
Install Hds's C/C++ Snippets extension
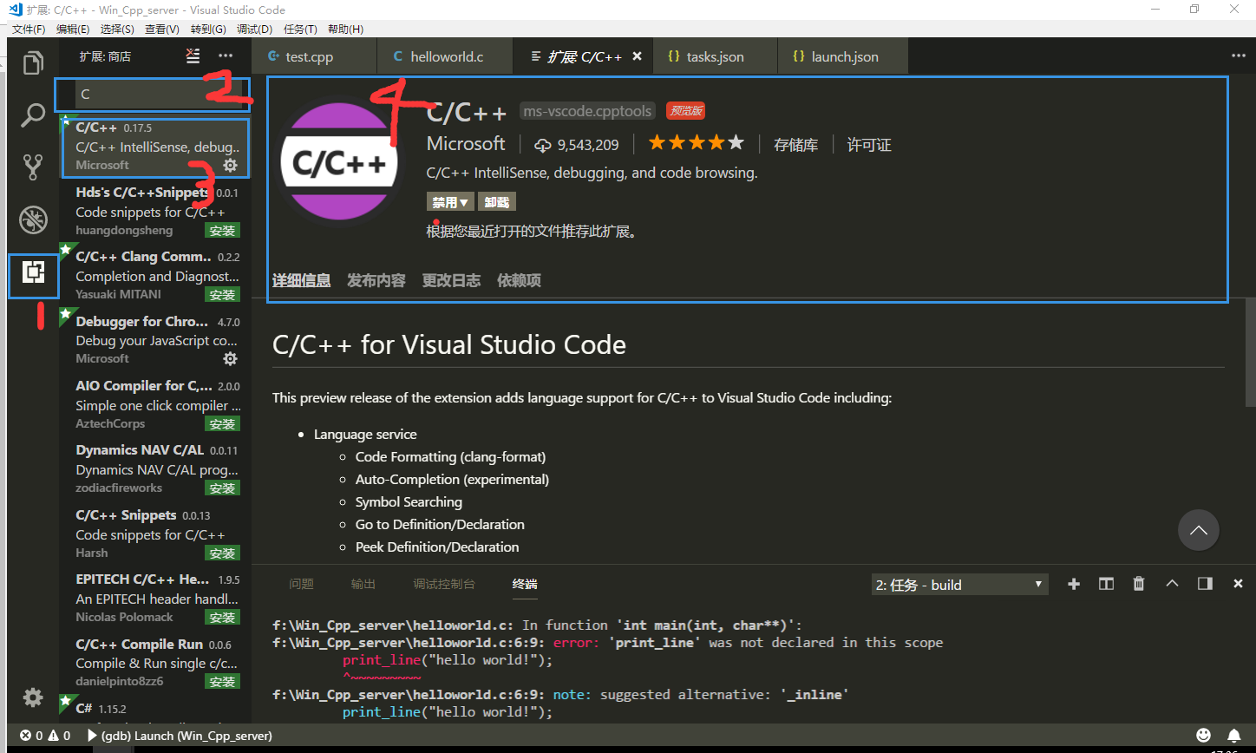(x=222, y=231)
